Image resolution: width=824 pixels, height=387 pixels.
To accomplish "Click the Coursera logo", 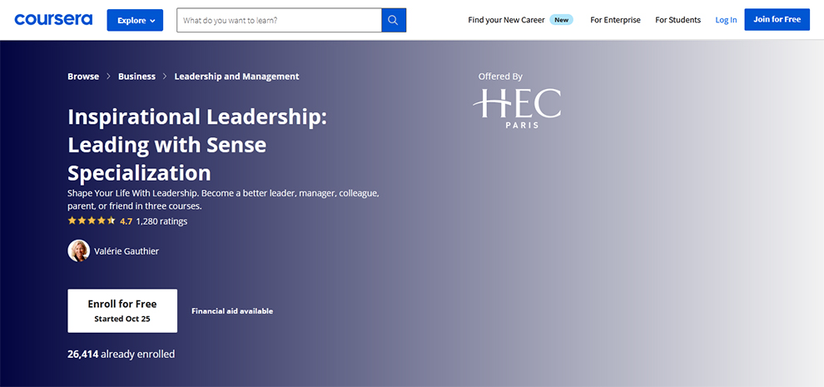I will click(53, 19).
